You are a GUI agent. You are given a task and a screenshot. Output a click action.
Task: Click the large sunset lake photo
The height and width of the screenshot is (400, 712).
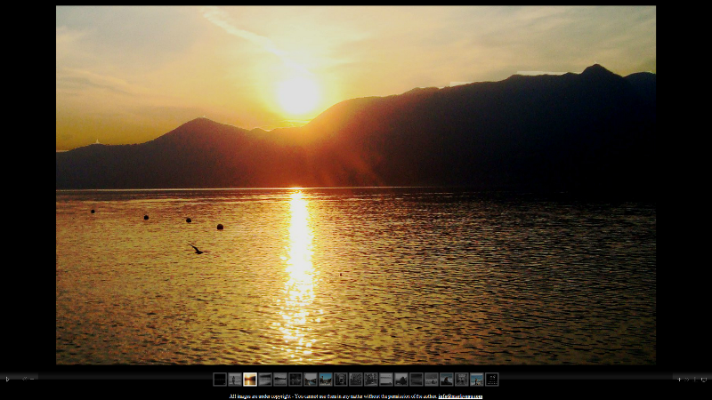[x=355, y=185]
